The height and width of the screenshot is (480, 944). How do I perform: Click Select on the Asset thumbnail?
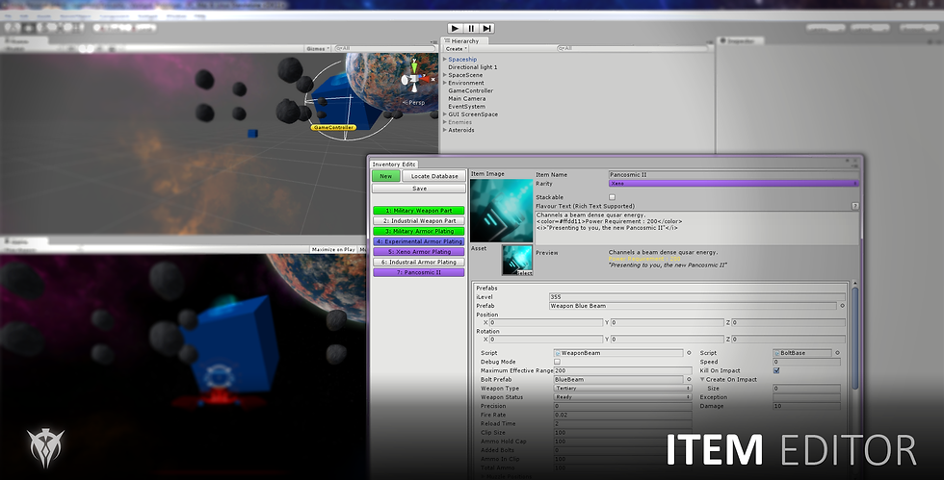[x=524, y=272]
